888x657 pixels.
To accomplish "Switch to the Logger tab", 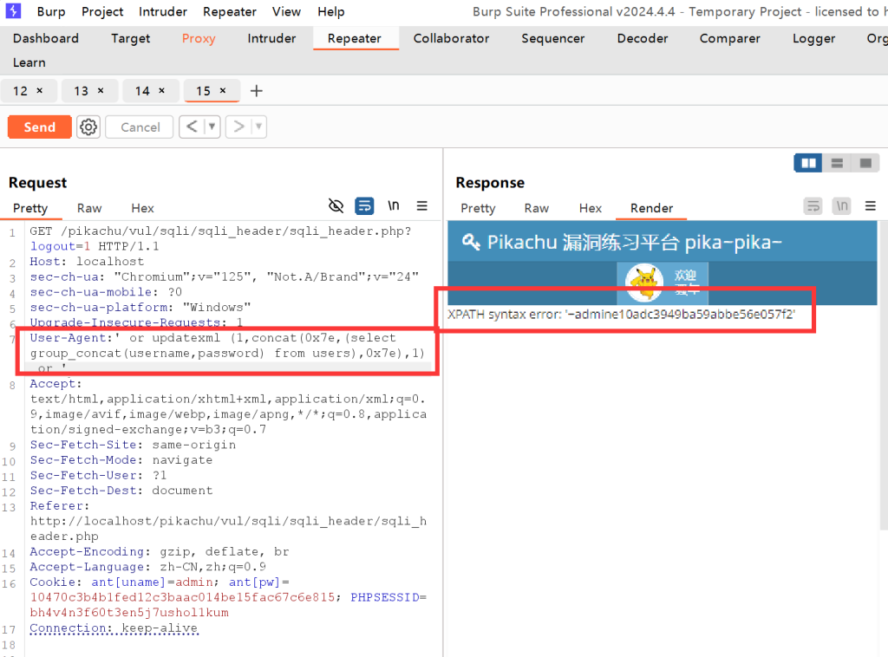I will [813, 38].
